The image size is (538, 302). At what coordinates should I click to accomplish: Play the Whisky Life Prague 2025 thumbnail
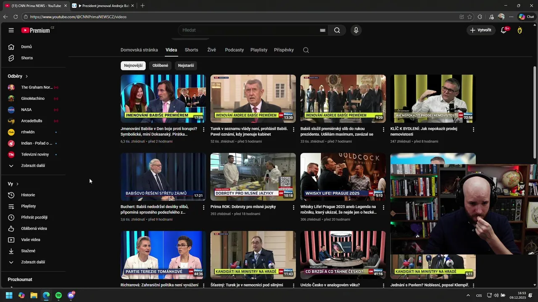[x=343, y=177]
